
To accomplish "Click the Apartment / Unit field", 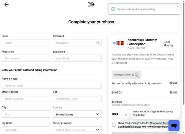I will (77, 99).
